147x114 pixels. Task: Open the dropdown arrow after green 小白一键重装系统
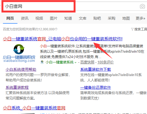click(75, 62)
